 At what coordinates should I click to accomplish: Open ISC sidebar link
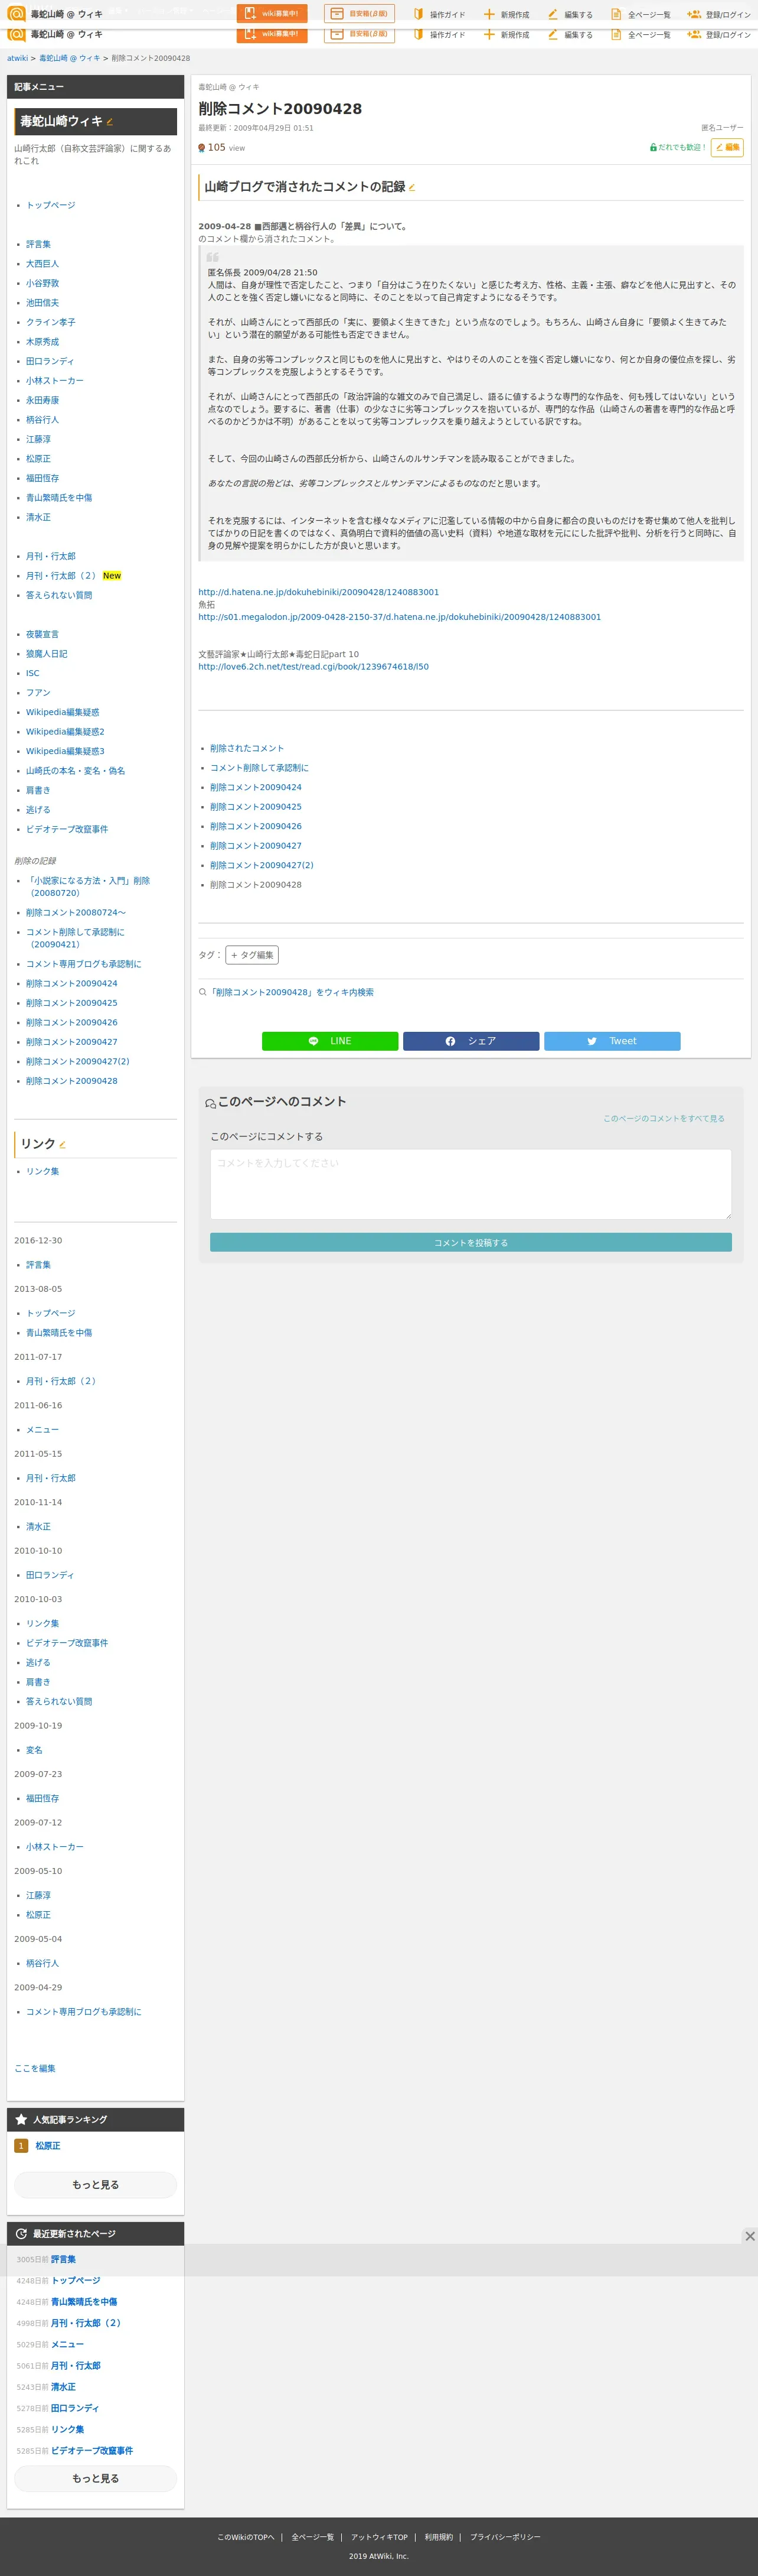pos(33,673)
